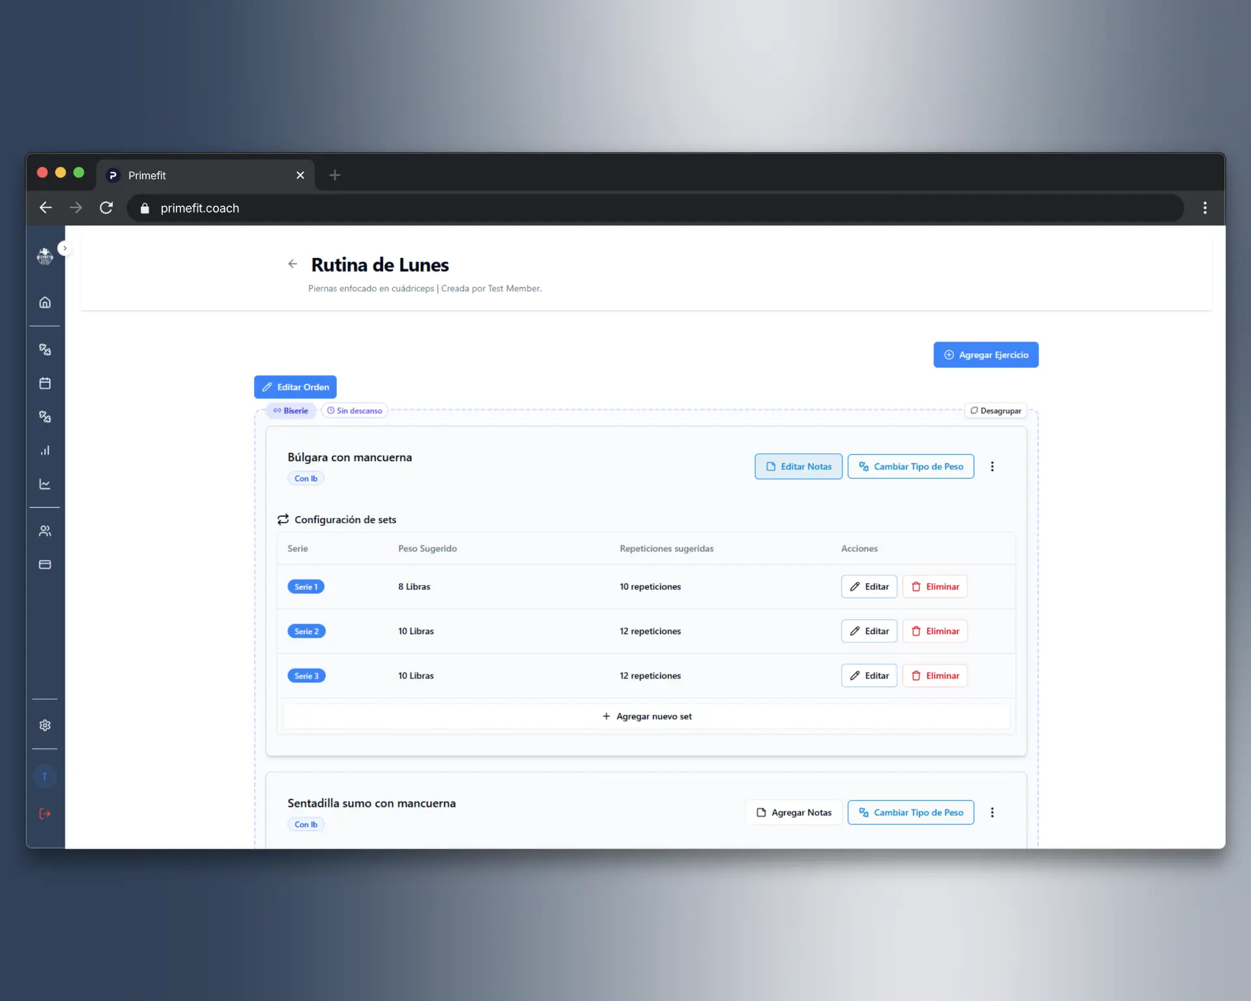Open the home icon in sidebar
This screenshot has width=1251, height=1001.
[x=45, y=302]
